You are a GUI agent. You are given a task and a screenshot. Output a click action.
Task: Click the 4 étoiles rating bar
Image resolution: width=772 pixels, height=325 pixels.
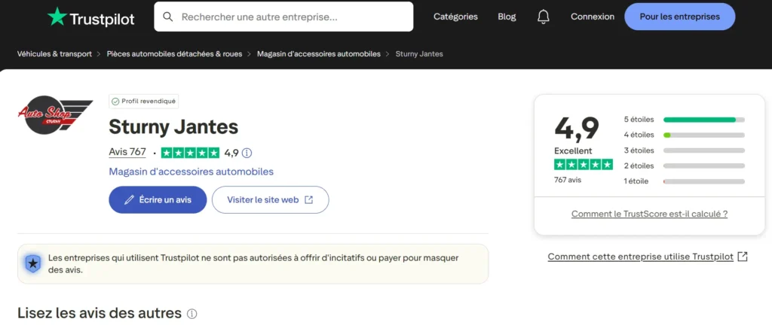704,135
